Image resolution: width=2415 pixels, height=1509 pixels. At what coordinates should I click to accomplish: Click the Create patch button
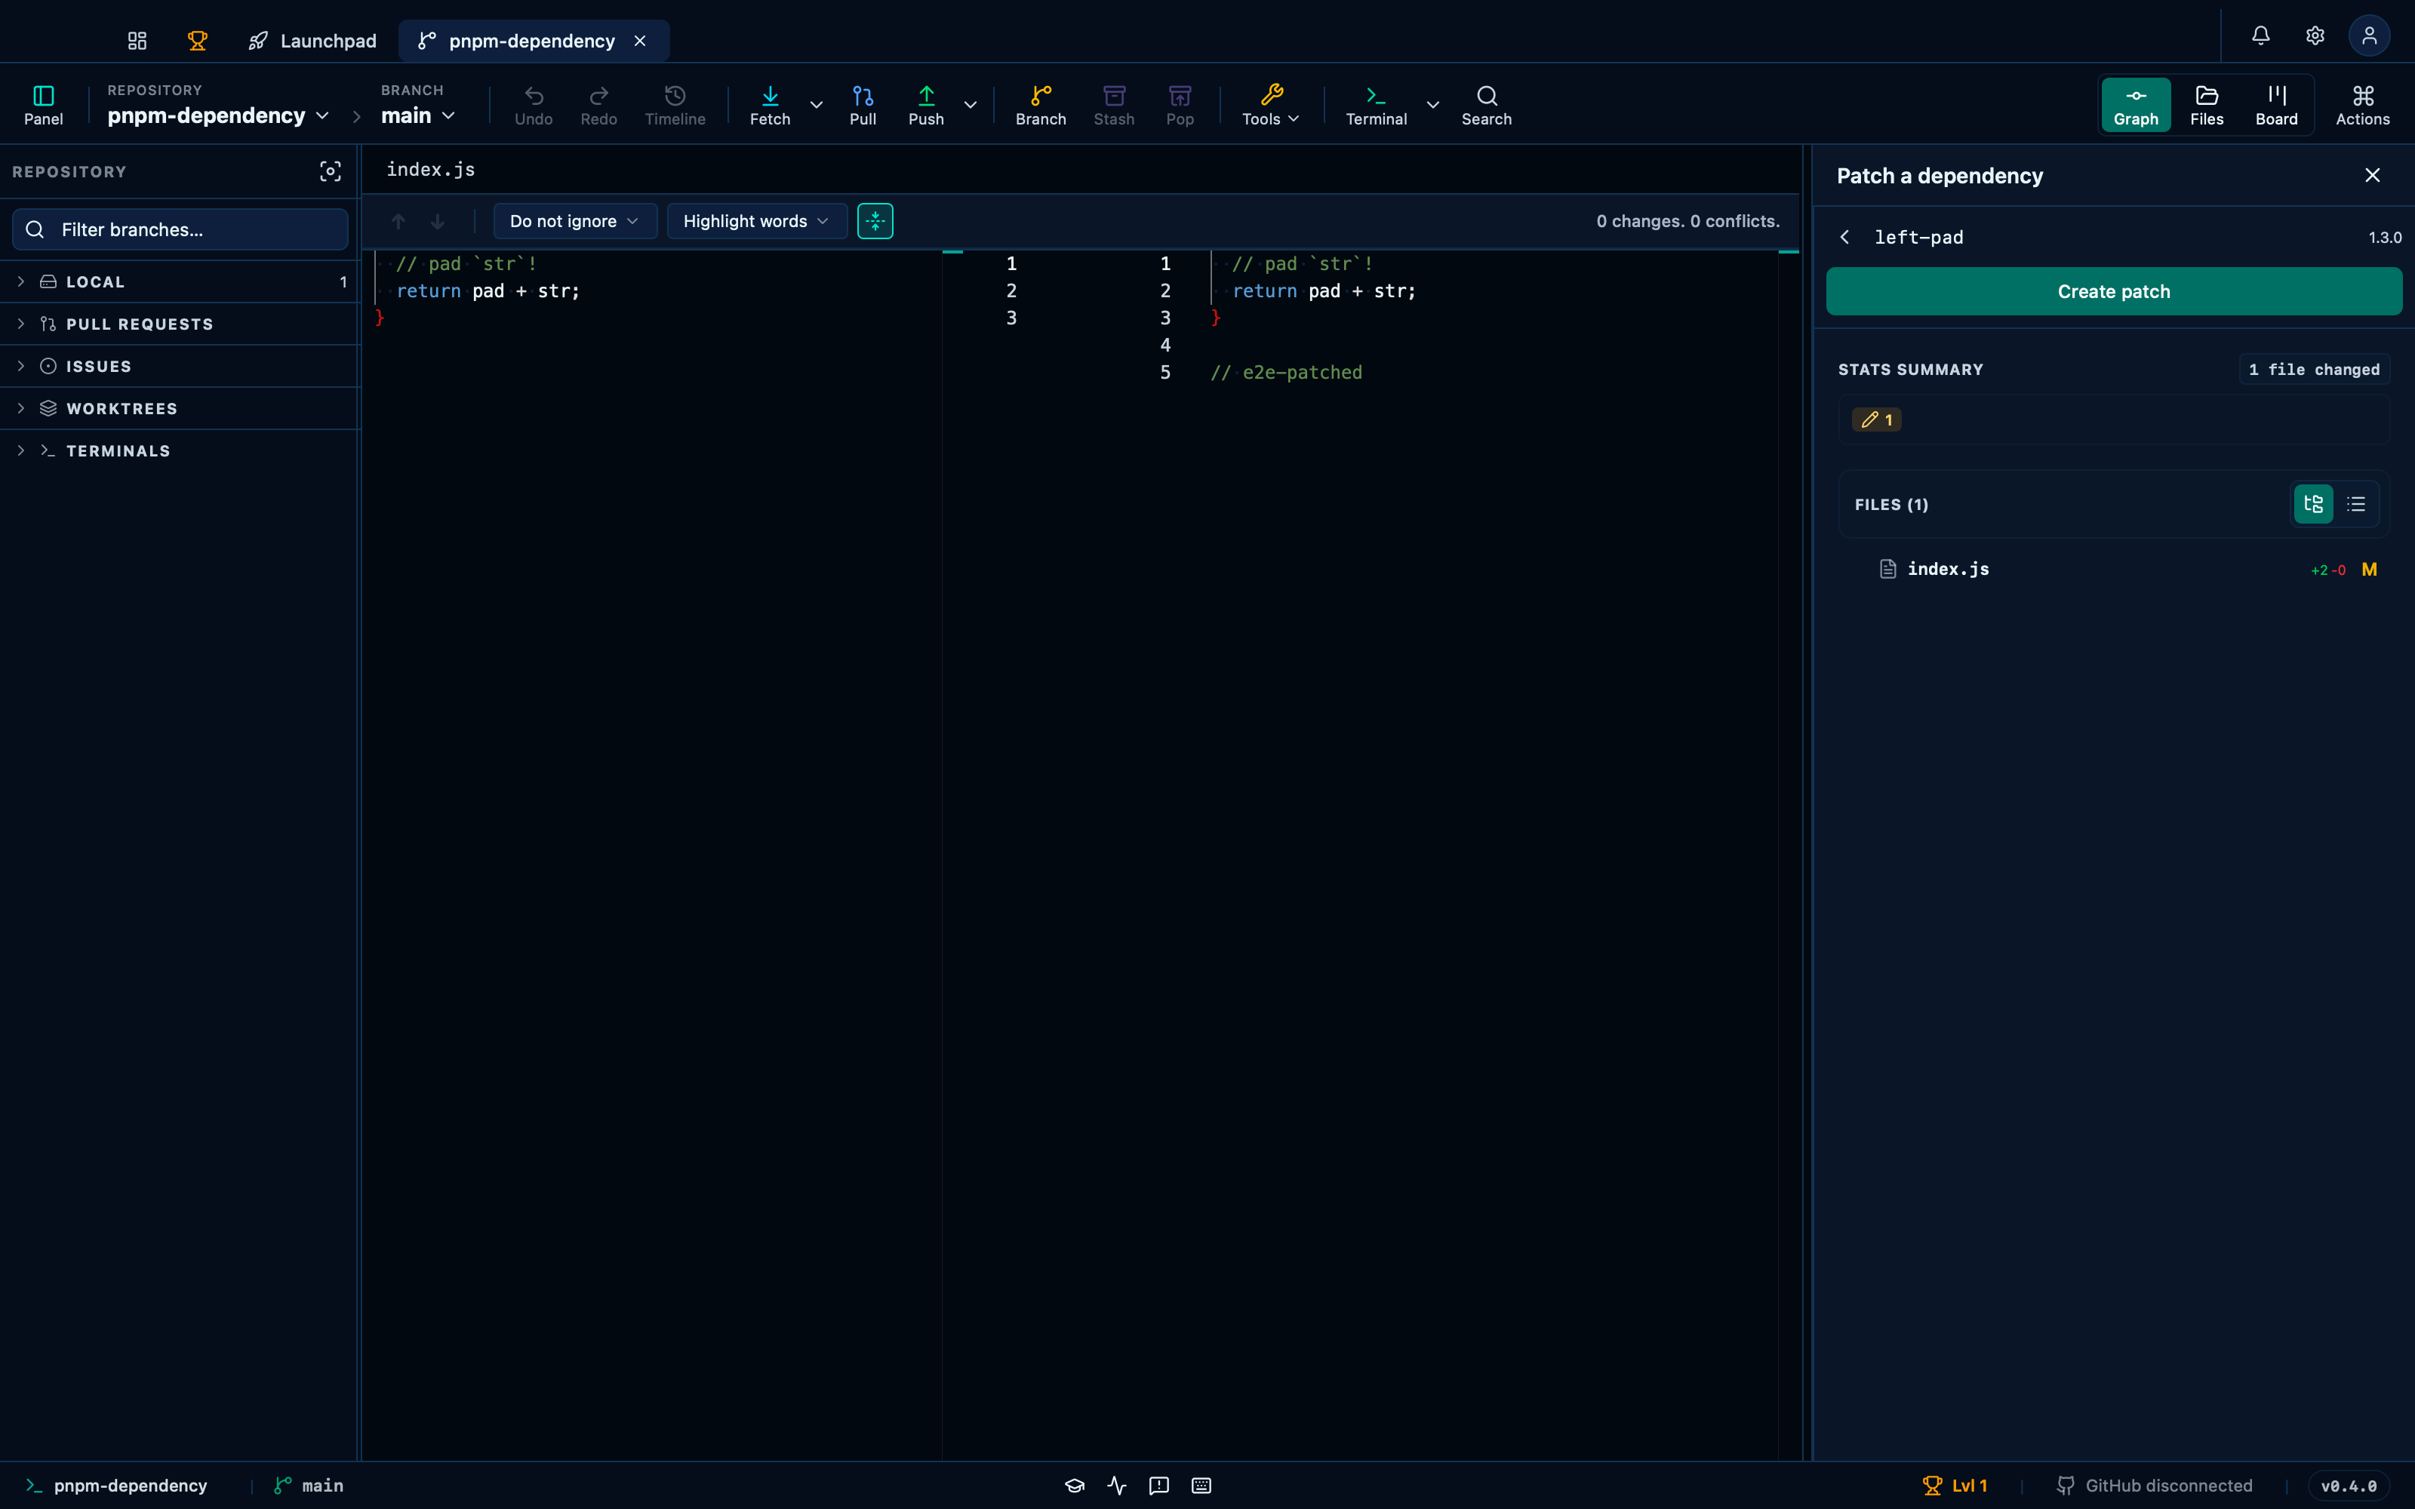click(2114, 291)
